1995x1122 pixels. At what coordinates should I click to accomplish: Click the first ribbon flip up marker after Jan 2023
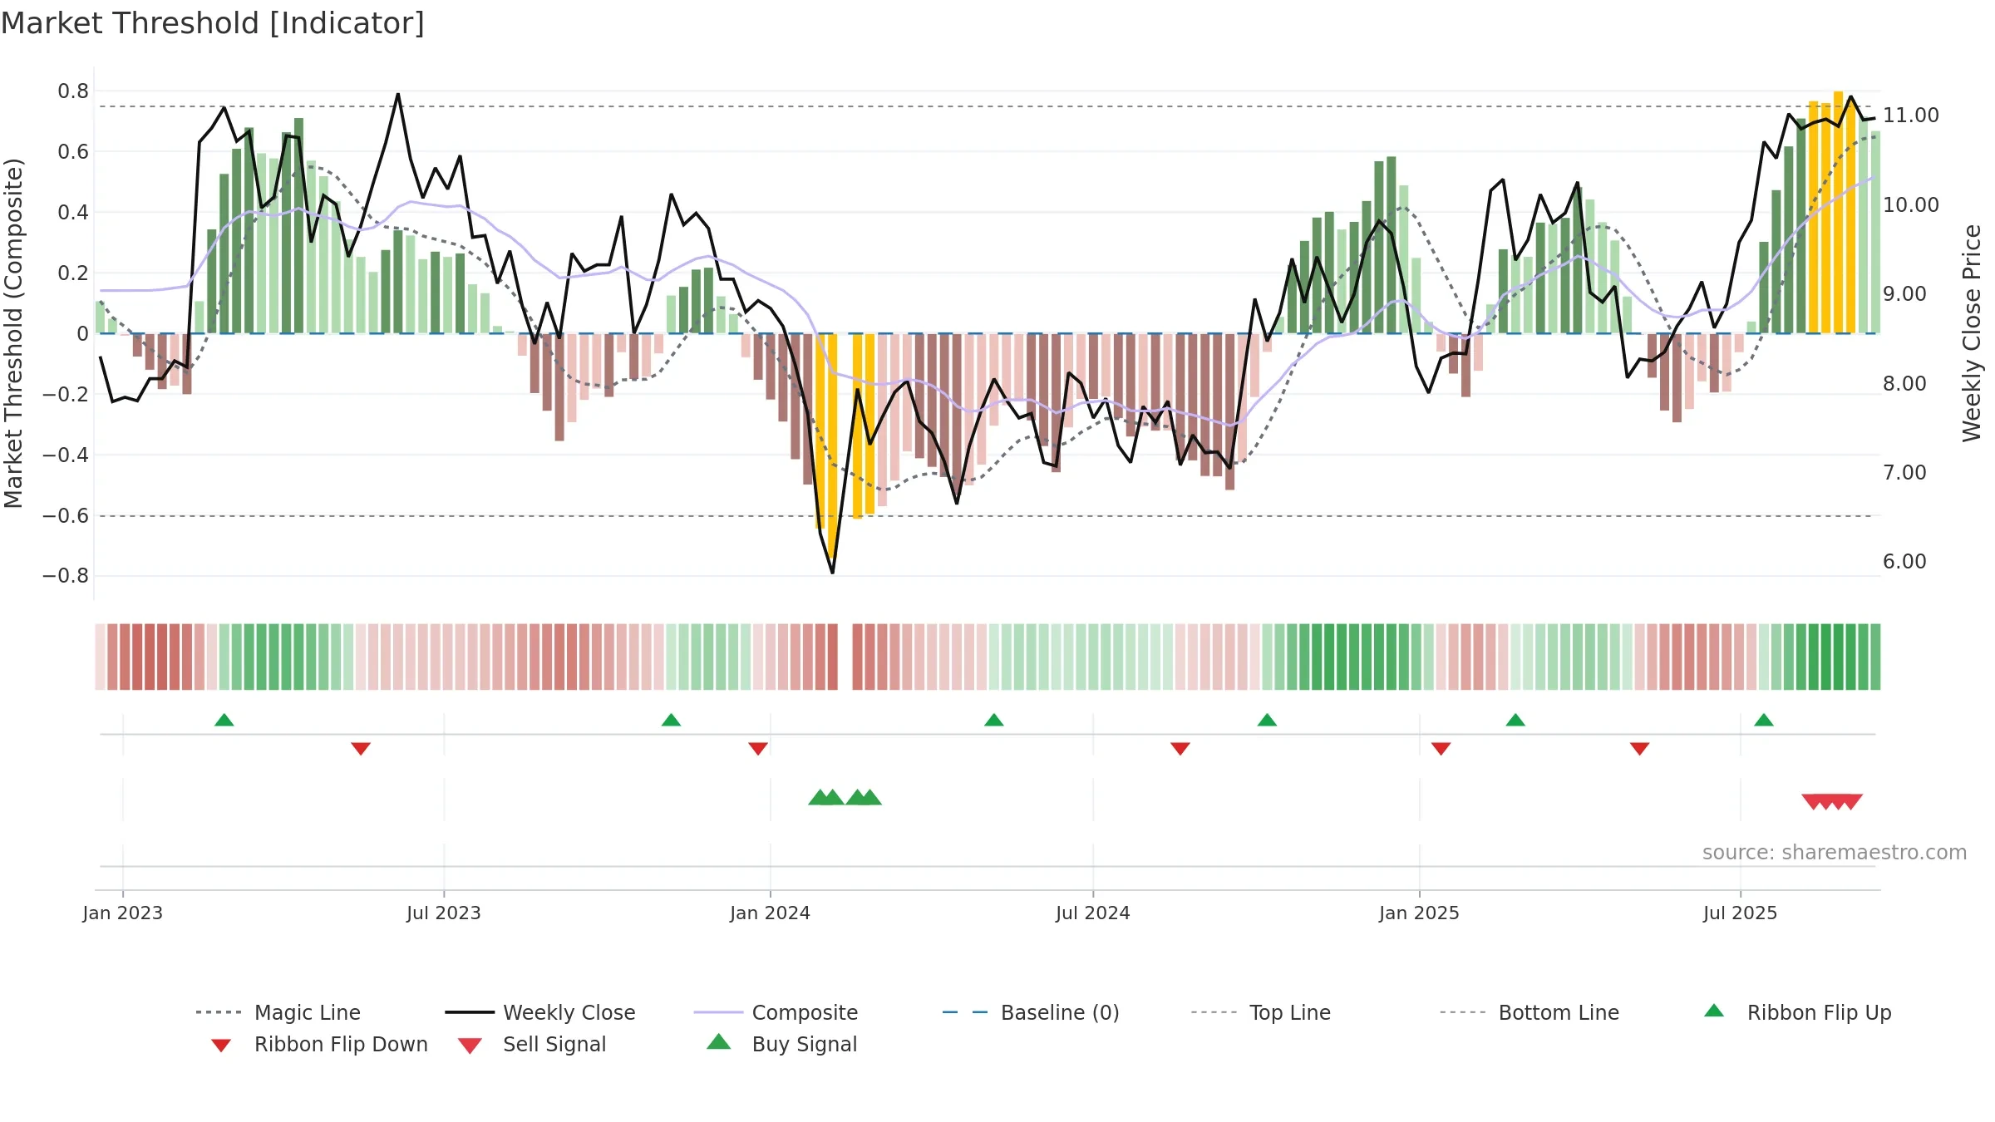pyautogui.click(x=224, y=720)
